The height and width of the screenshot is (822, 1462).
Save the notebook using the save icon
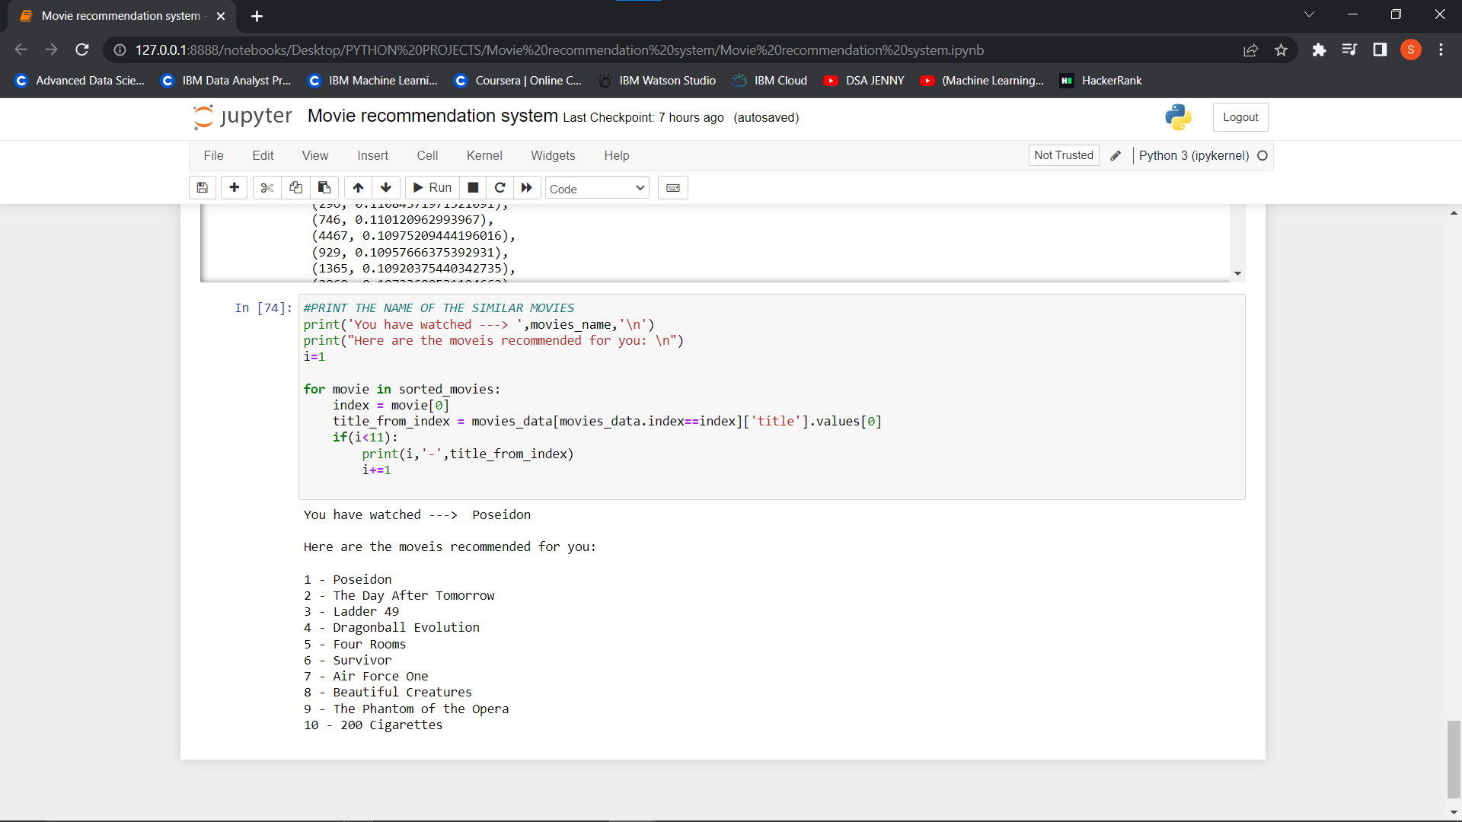(202, 187)
